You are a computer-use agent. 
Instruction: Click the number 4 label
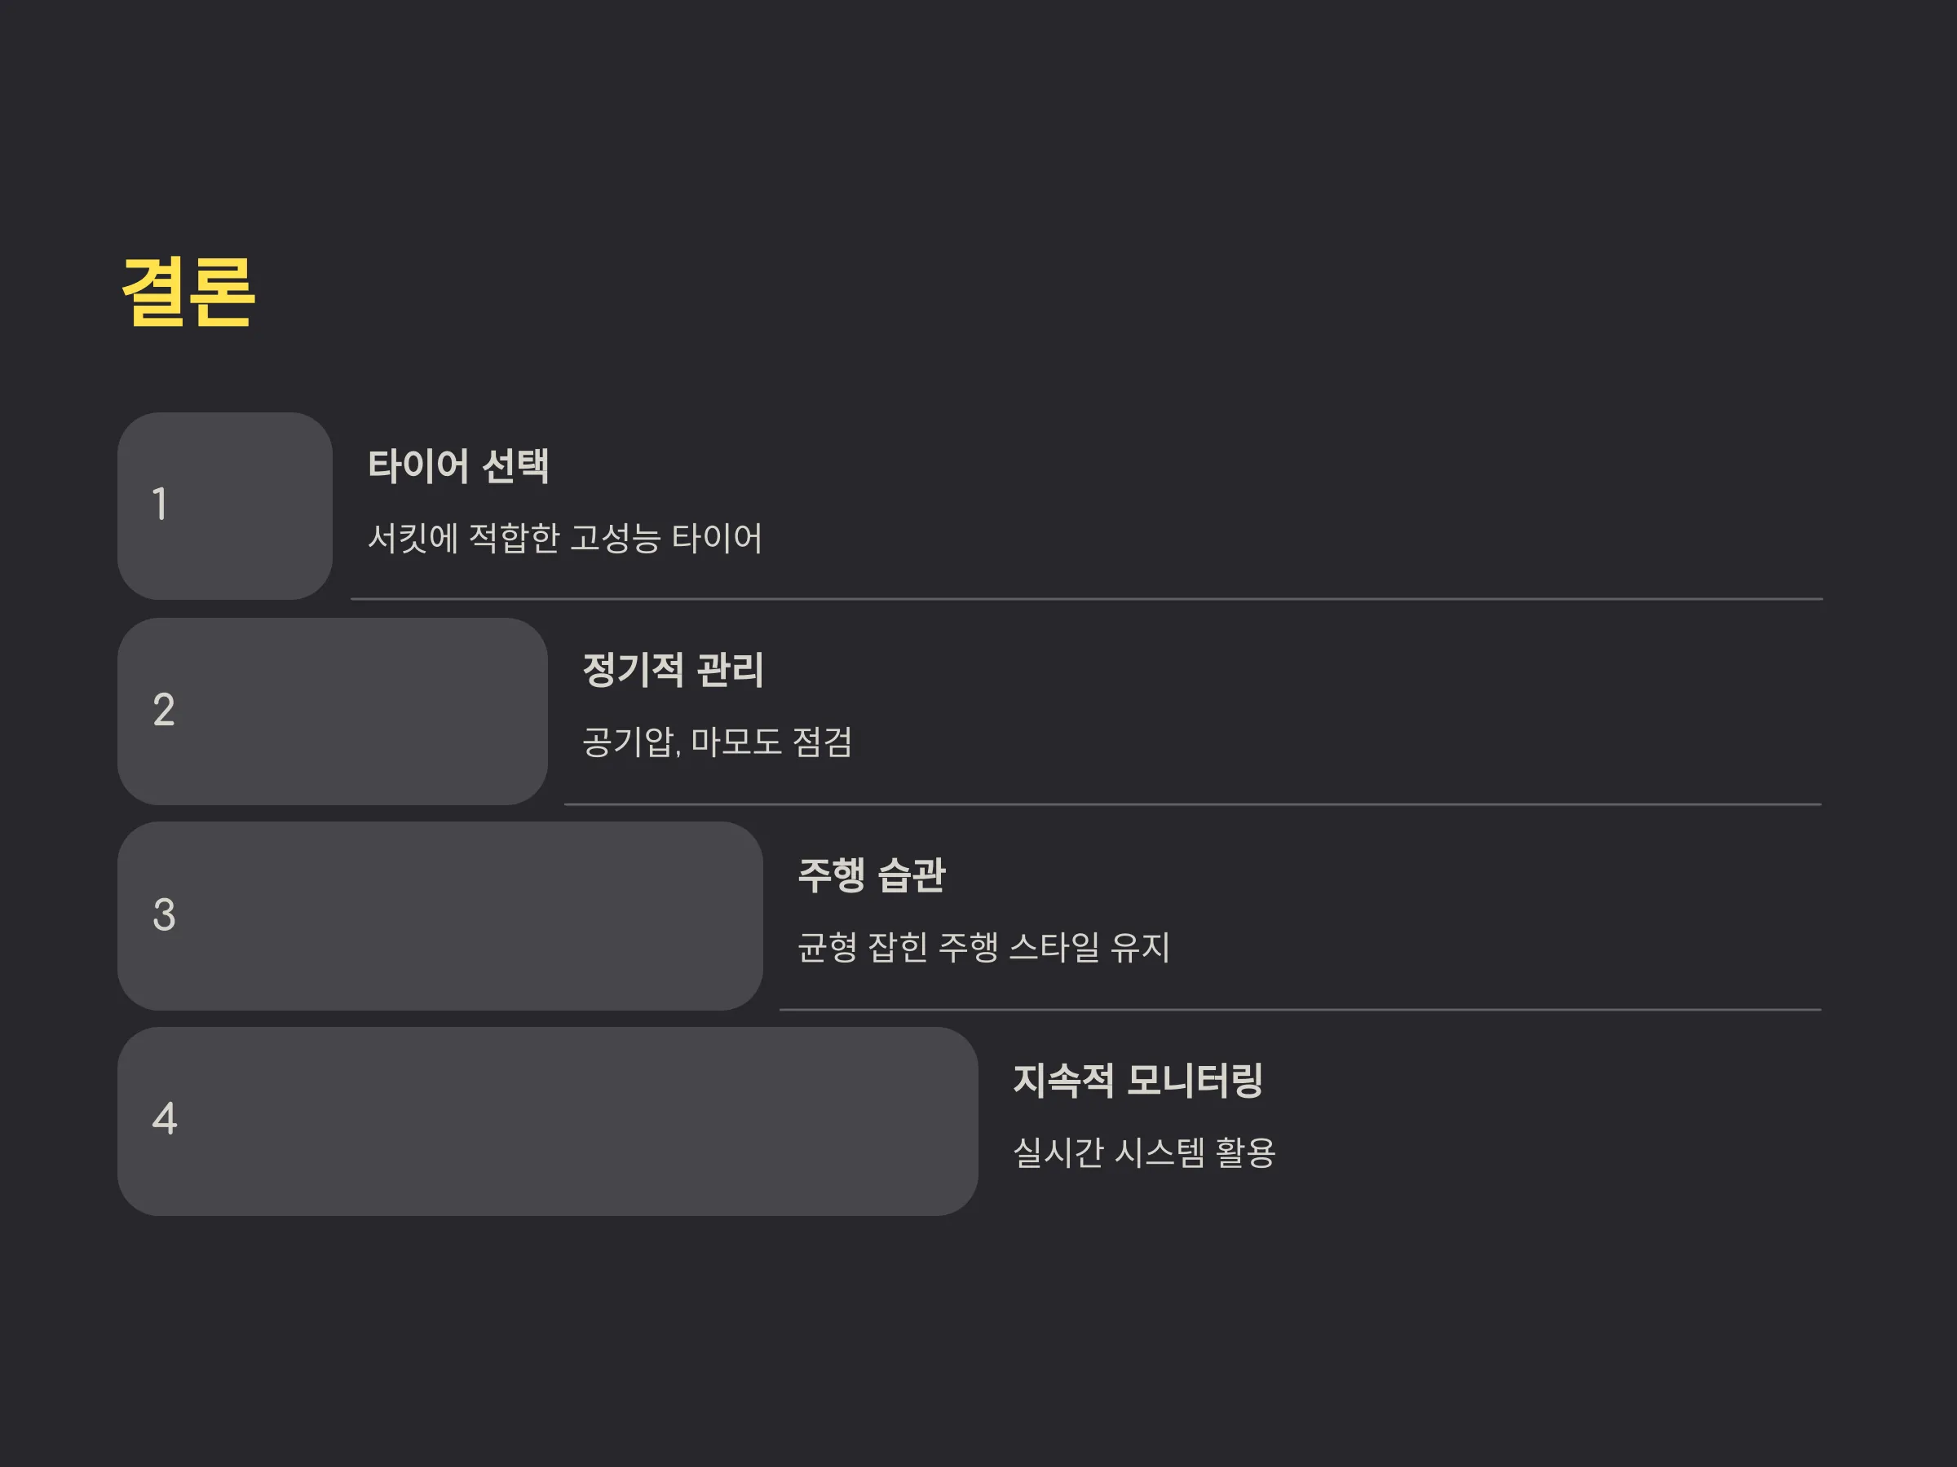pos(165,1119)
